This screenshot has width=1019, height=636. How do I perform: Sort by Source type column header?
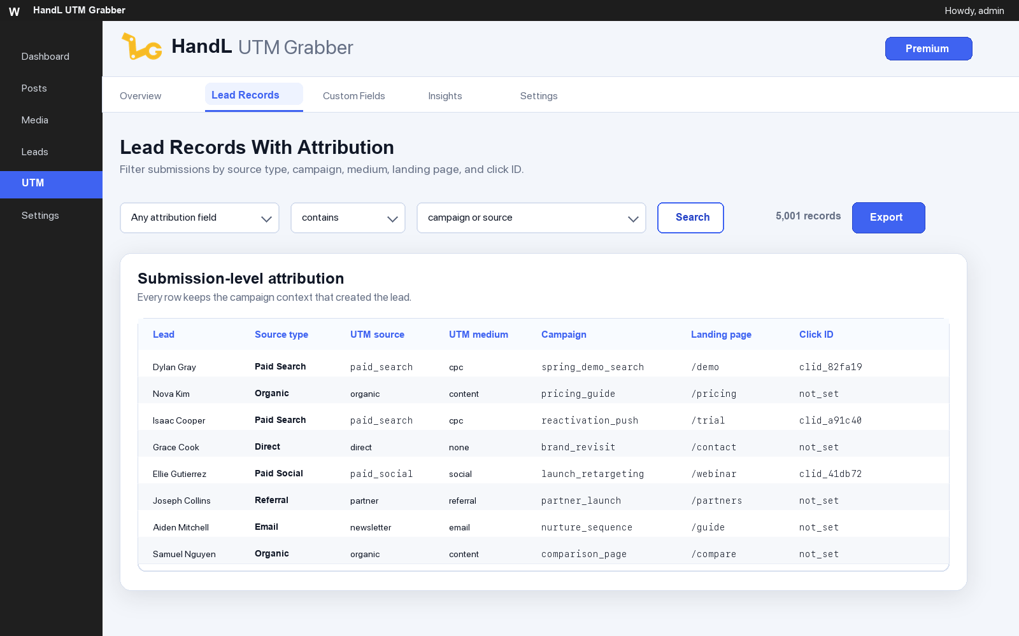281,335
